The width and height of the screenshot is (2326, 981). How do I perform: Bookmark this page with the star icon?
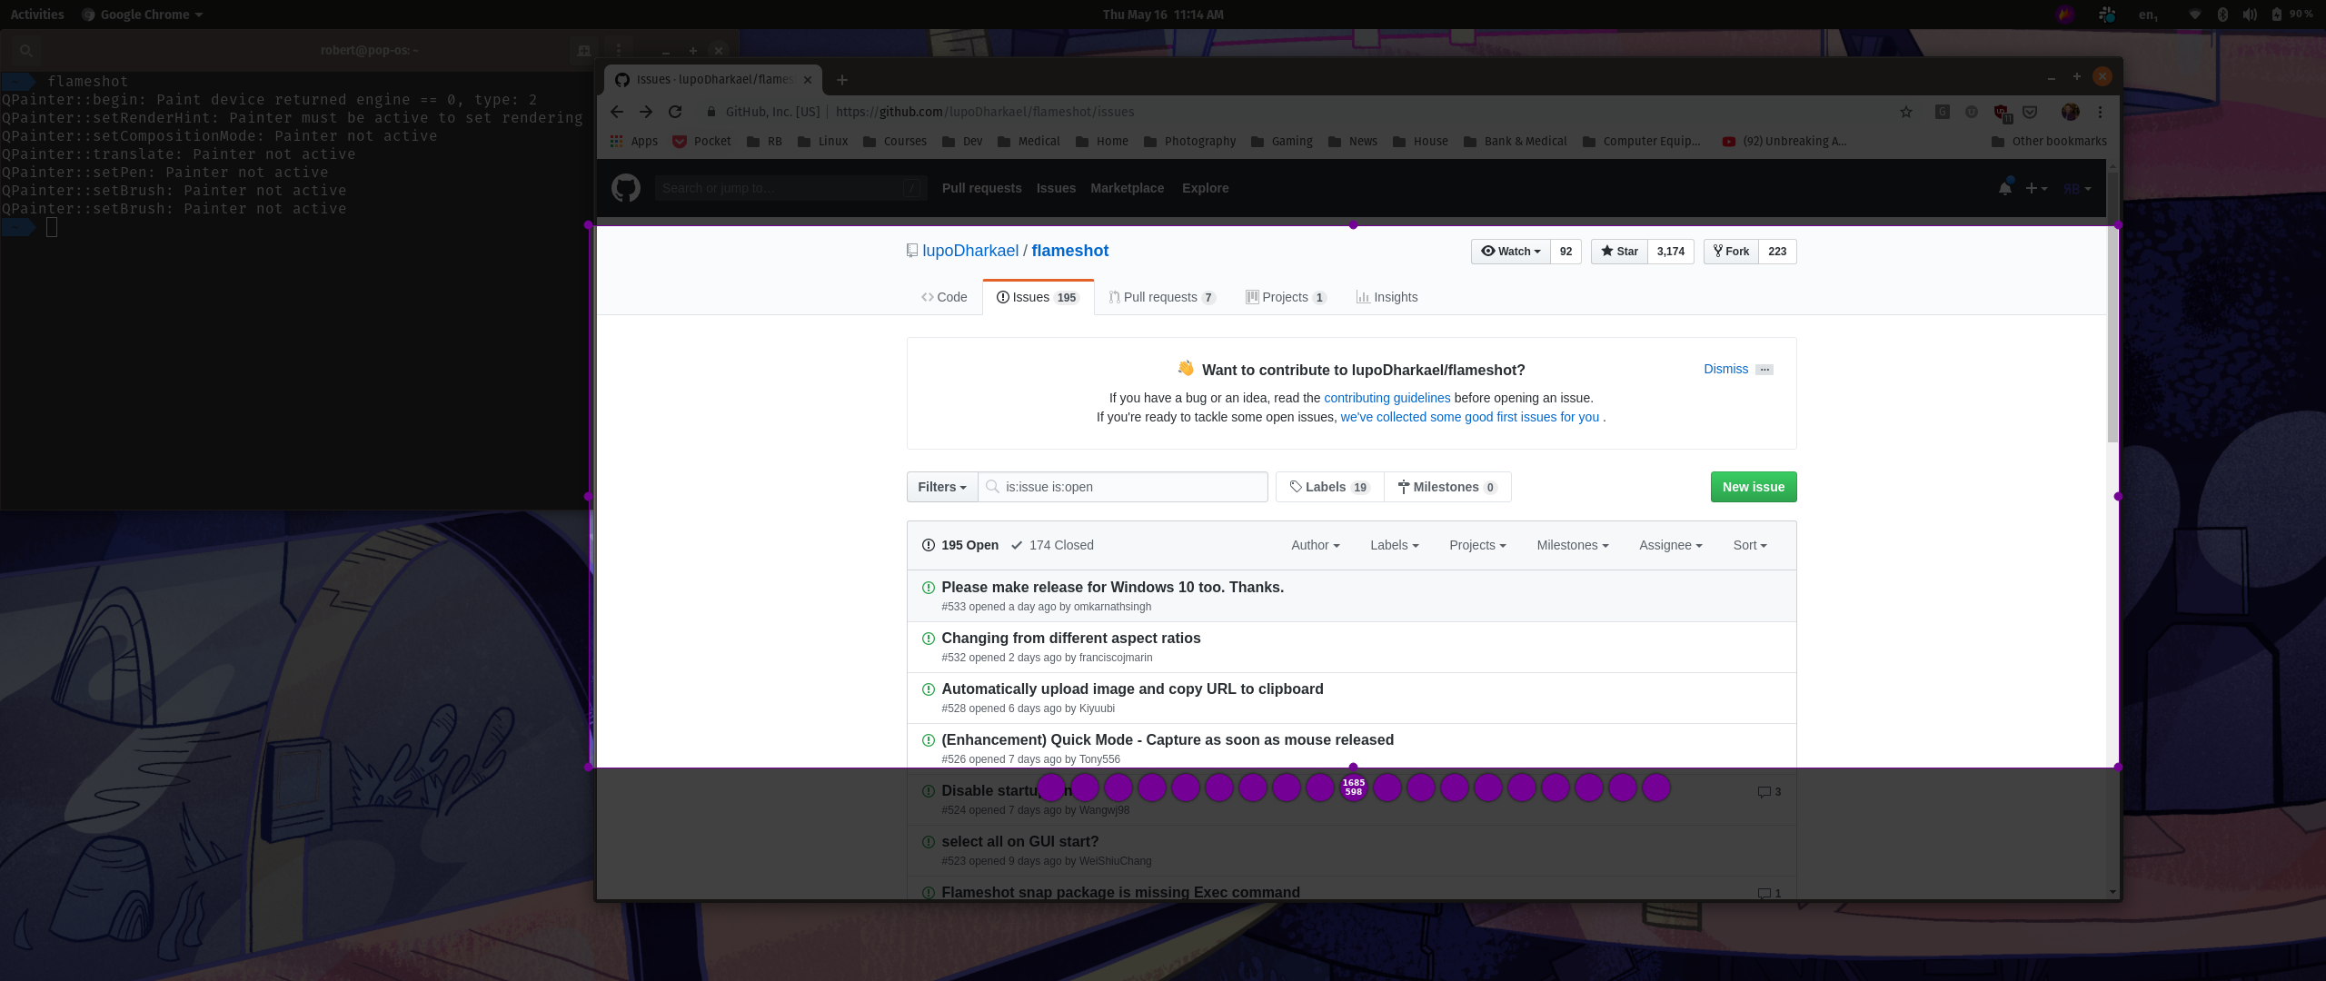(x=1906, y=112)
